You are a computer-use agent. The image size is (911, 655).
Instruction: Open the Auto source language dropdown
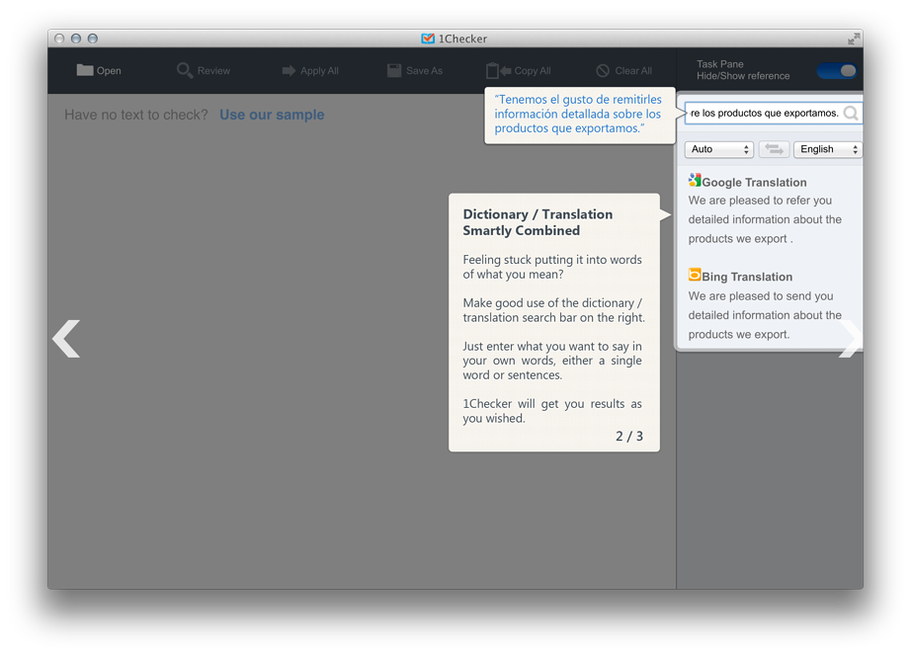(719, 149)
